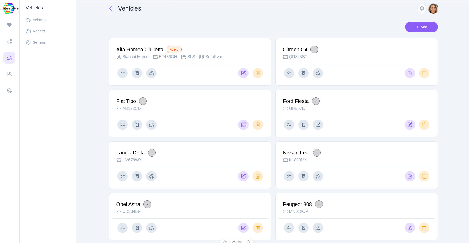Image resolution: width=469 pixels, height=243 pixels.
Task: Click the app logo
Action: (9, 8)
